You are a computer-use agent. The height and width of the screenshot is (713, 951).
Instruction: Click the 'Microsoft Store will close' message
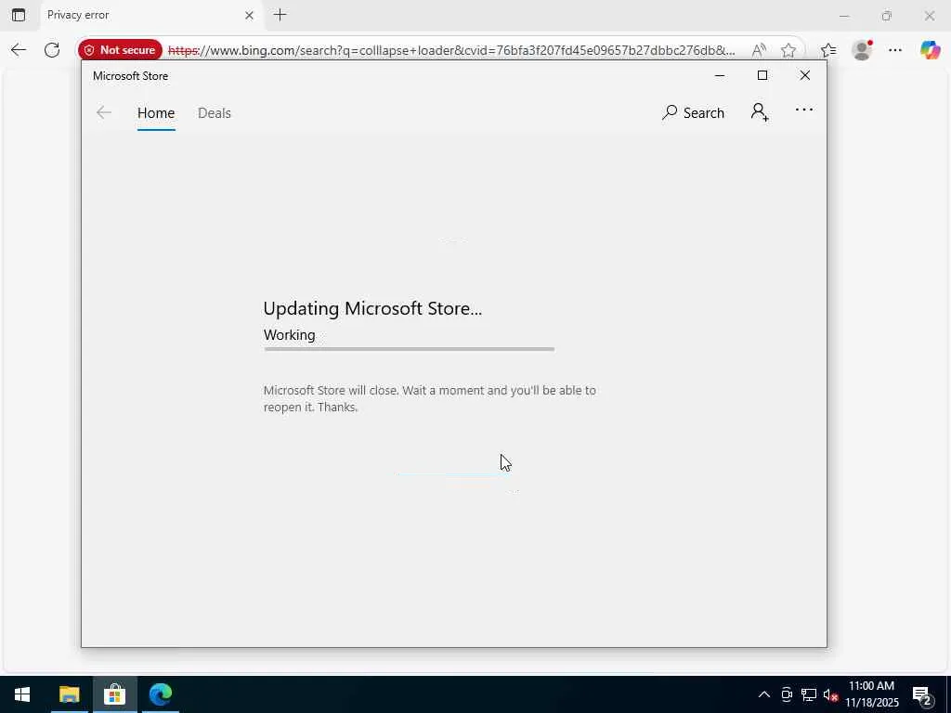[429, 398]
